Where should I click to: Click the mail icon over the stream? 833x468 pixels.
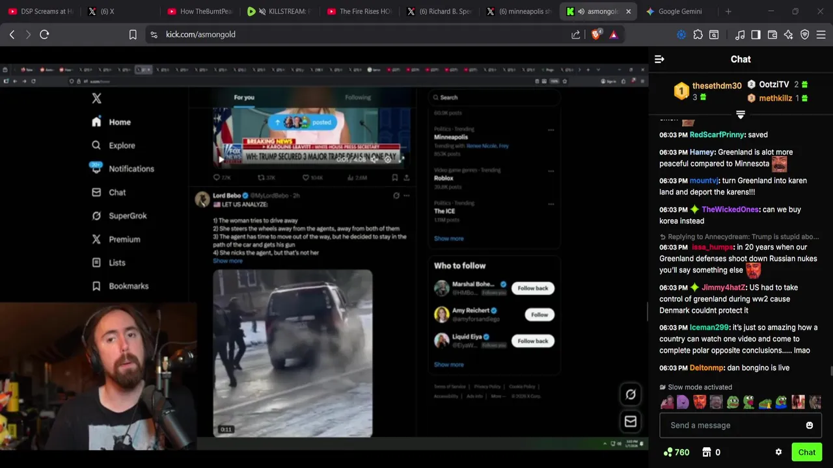631,421
